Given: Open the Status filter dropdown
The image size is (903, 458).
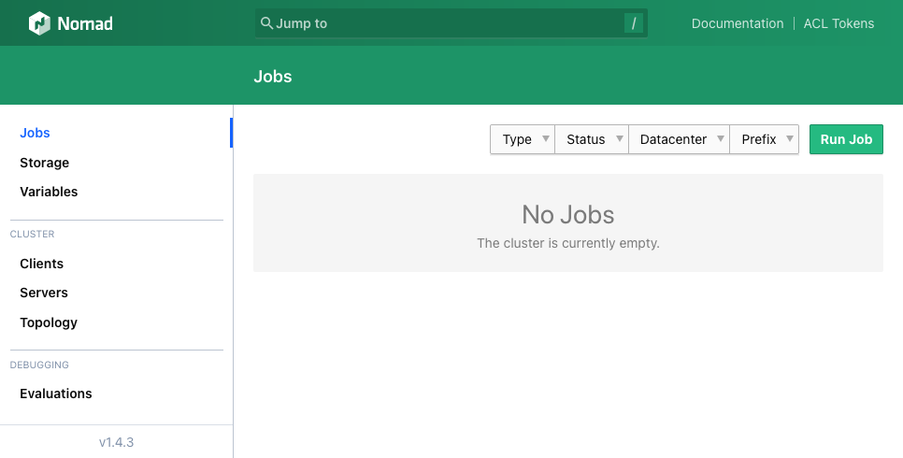Looking at the screenshot, I should [592, 139].
